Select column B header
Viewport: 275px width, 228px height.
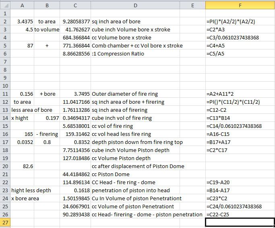tap(47, 6)
